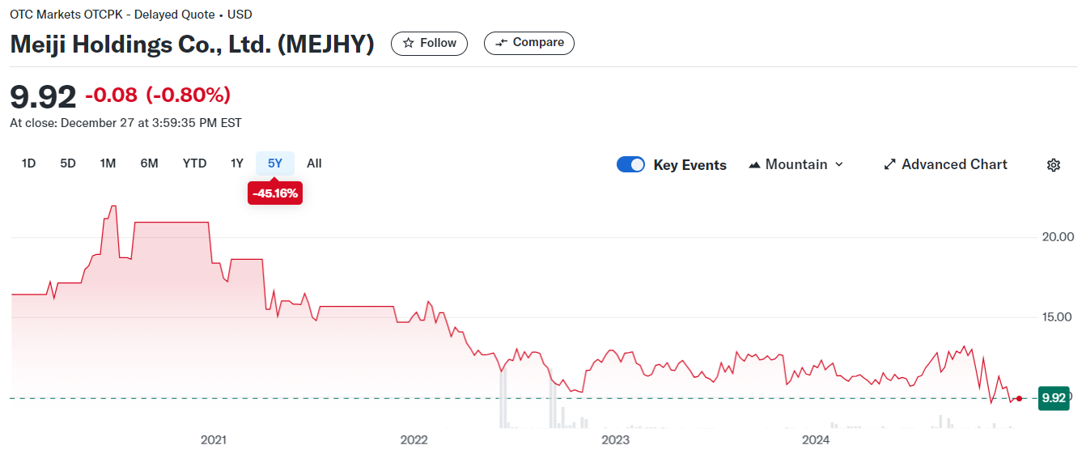Click the -0.08 (-0.80%) change value
Image resolution: width=1082 pixels, height=471 pixels.
click(x=158, y=95)
